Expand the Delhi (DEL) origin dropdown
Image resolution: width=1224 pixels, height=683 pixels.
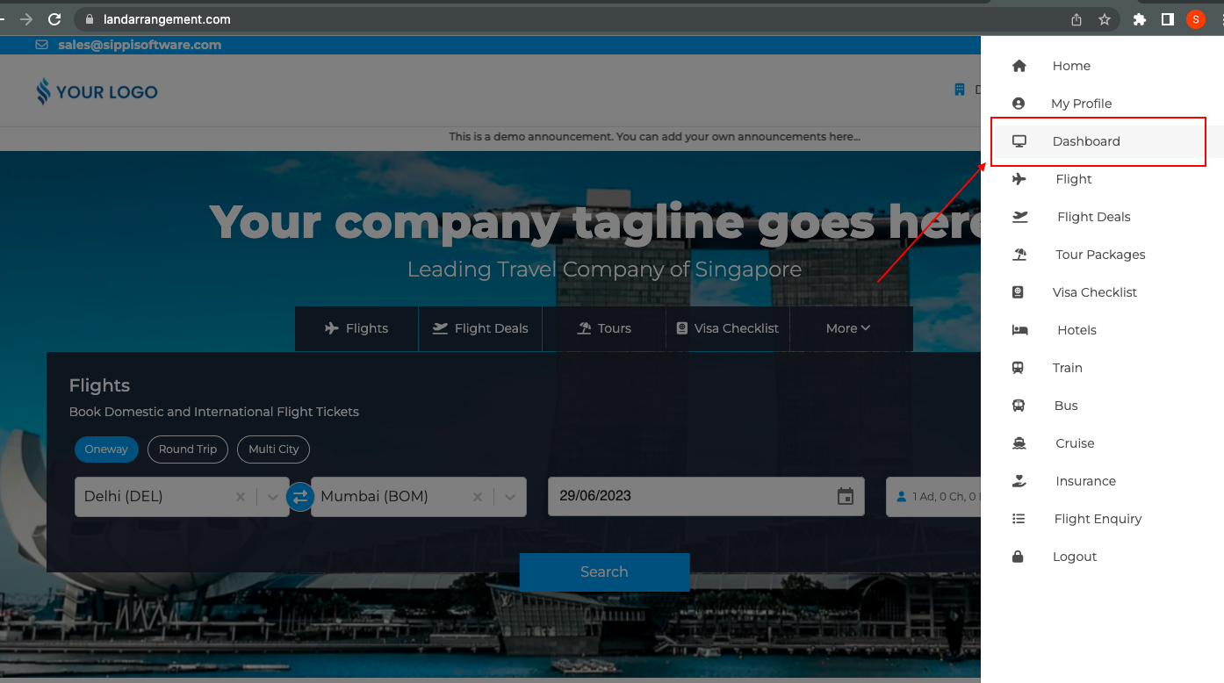(272, 497)
